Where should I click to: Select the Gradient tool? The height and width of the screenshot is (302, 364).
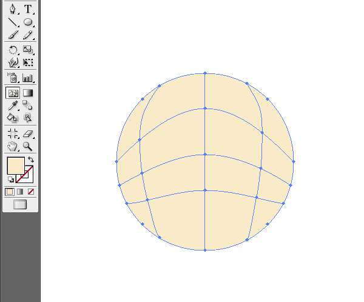[28, 93]
